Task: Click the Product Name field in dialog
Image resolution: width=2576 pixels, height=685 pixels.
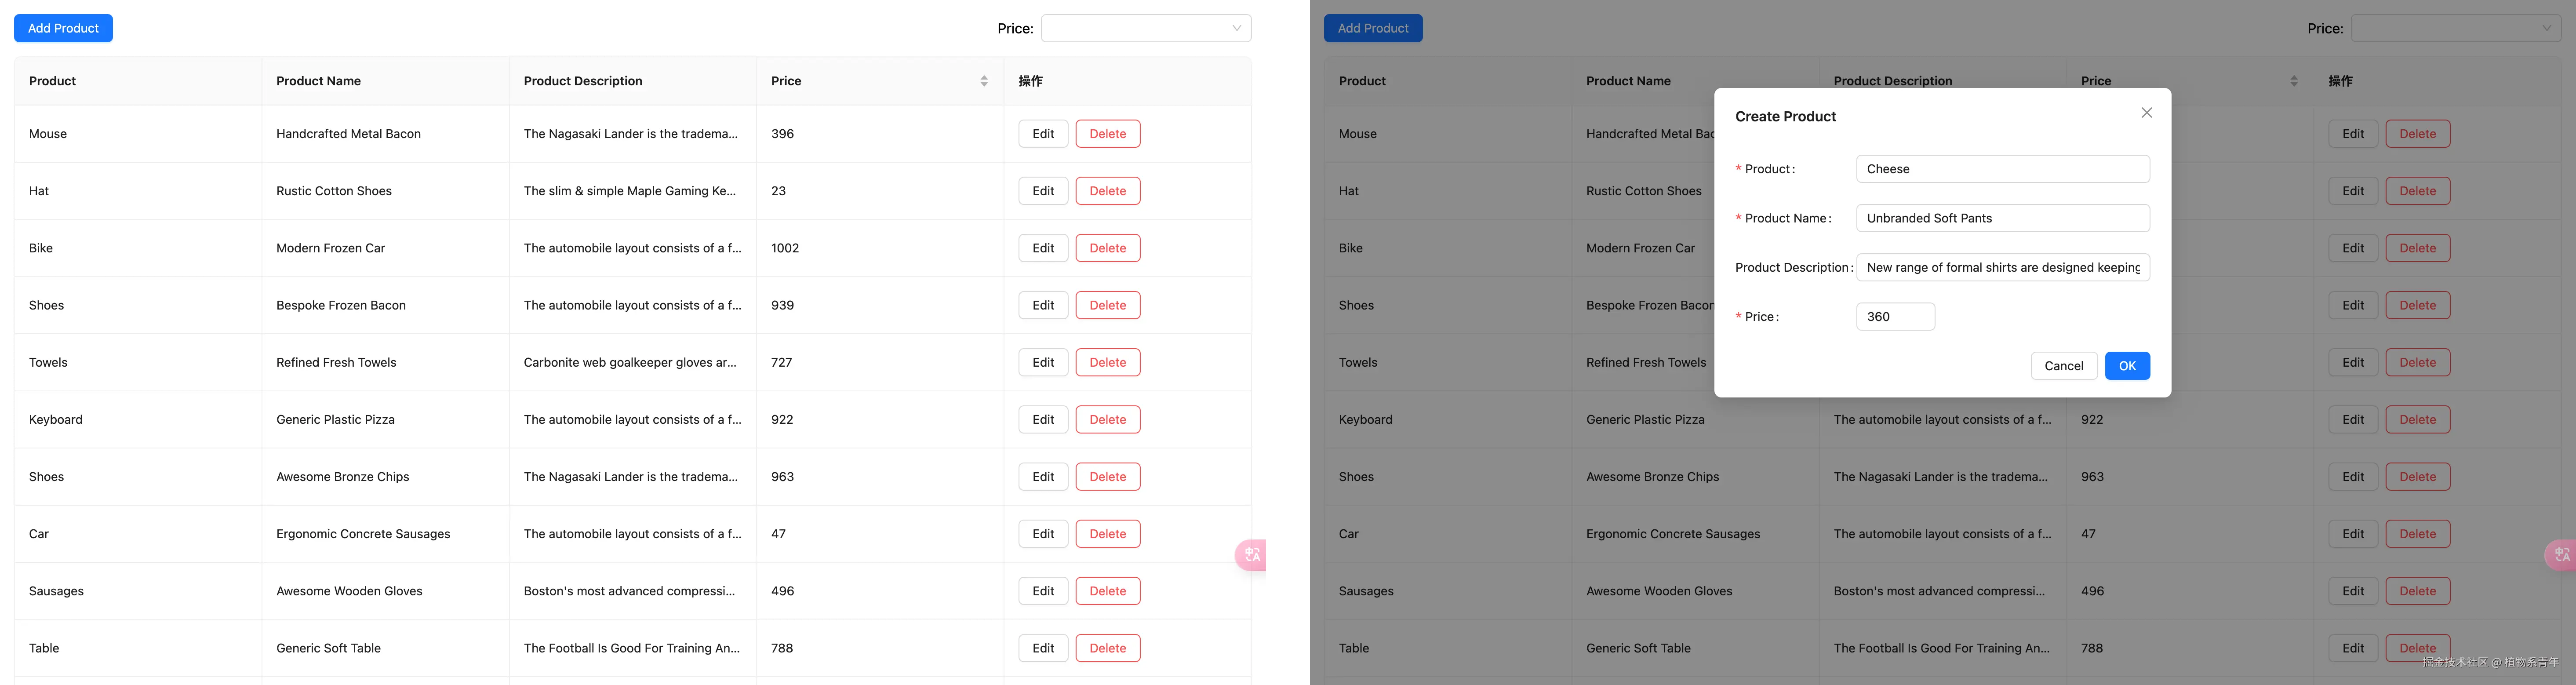Action: tap(2002, 218)
